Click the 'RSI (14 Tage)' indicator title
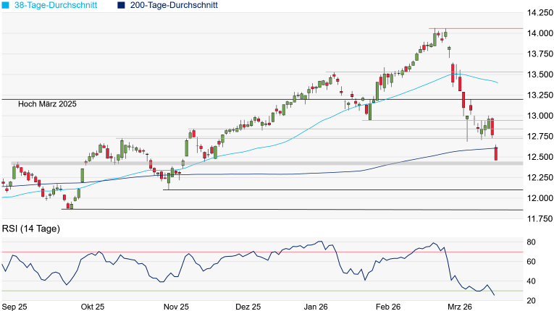Viewport: 554px width, 311px height. pyautogui.click(x=32, y=229)
